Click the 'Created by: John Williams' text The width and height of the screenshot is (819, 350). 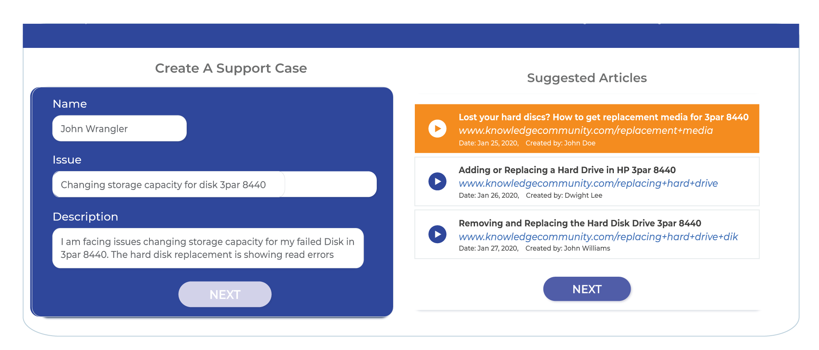(568, 248)
